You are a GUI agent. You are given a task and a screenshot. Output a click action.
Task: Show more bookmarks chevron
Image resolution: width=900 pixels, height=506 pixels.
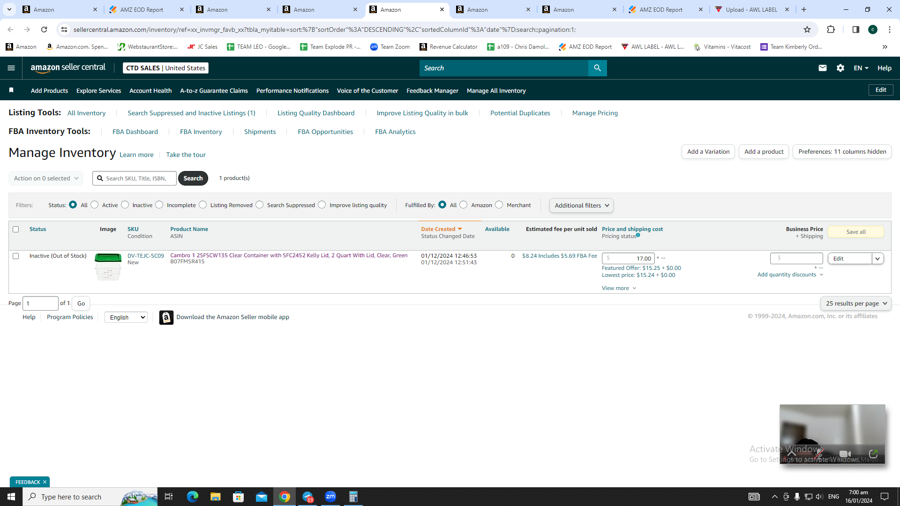tap(885, 47)
